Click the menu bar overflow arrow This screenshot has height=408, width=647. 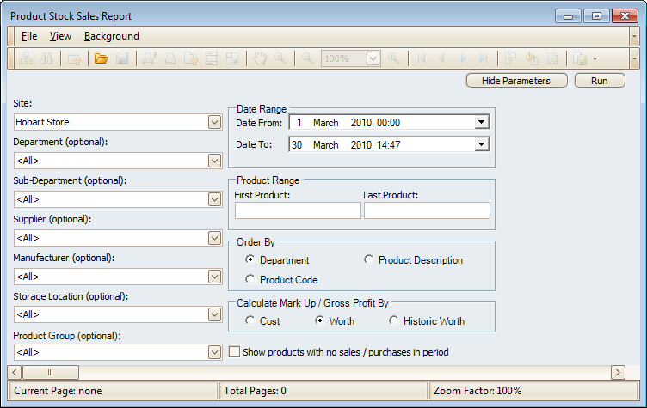pyautogui.click(x=634, y=36)
